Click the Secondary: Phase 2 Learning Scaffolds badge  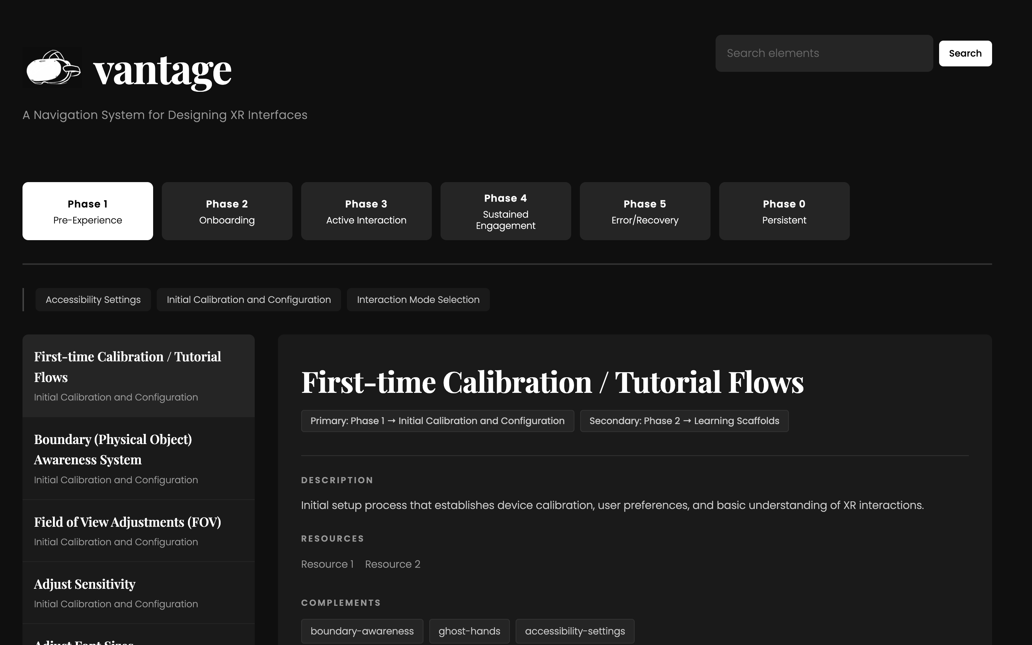[684, 421]
